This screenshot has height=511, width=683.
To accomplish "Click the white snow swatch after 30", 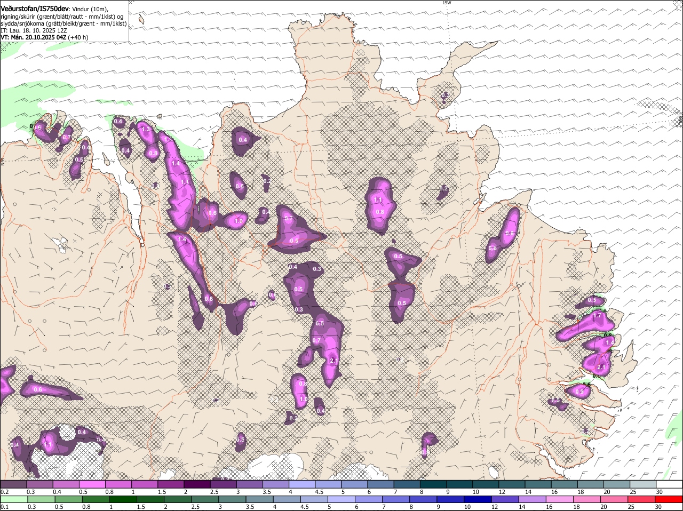I will [x=669, y=484].
